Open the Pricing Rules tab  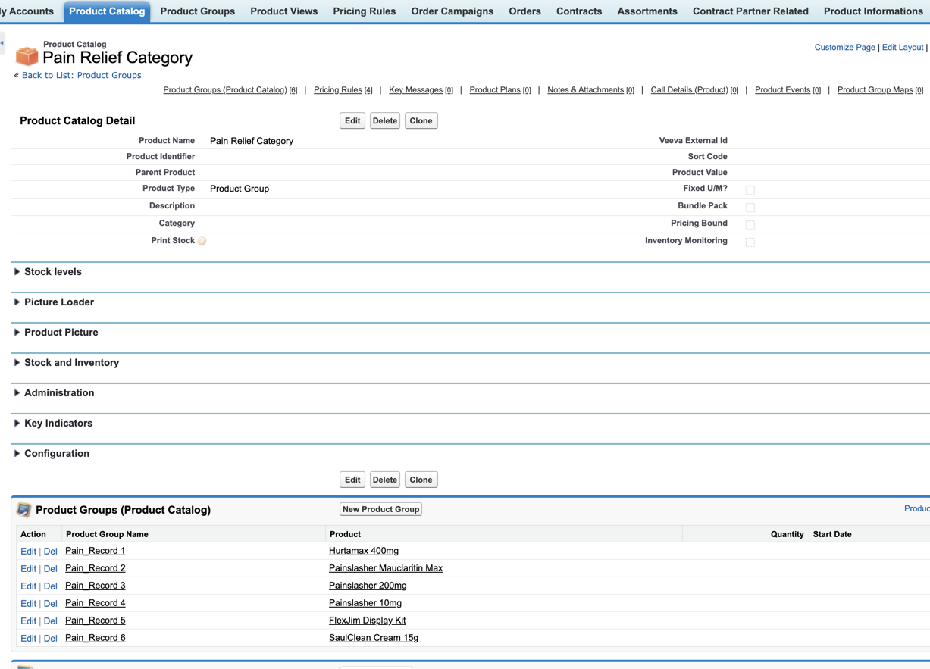(x=364, y=11)
